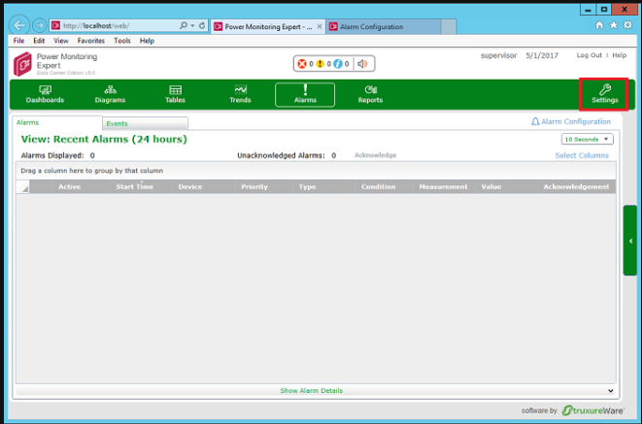Click the grid corner selector icon
Viewport: 642px width, 424px height.
point(25,187)
